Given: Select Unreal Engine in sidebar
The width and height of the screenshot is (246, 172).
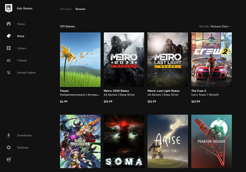Looking at the screenshot, I should click(26, 73).
